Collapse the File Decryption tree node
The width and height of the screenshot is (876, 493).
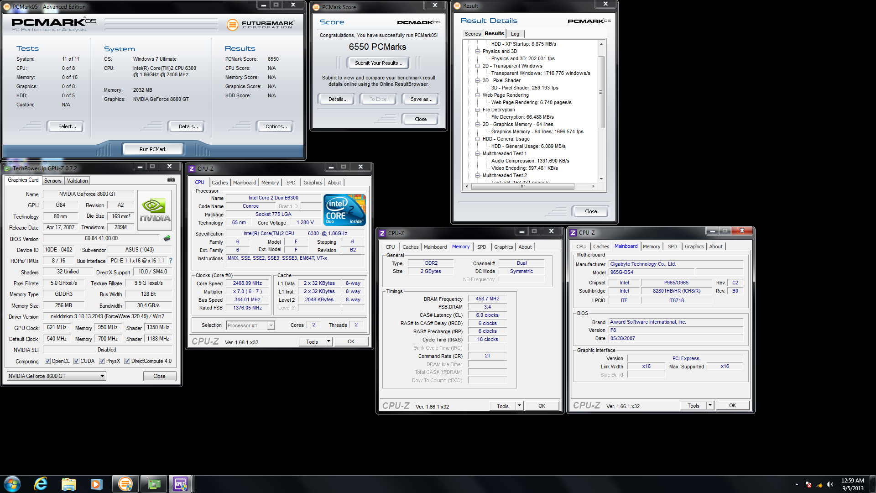[x=477, y=110]
